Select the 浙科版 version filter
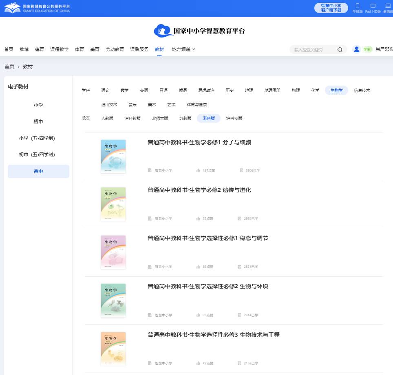The image size is (393, 375). 208,118
